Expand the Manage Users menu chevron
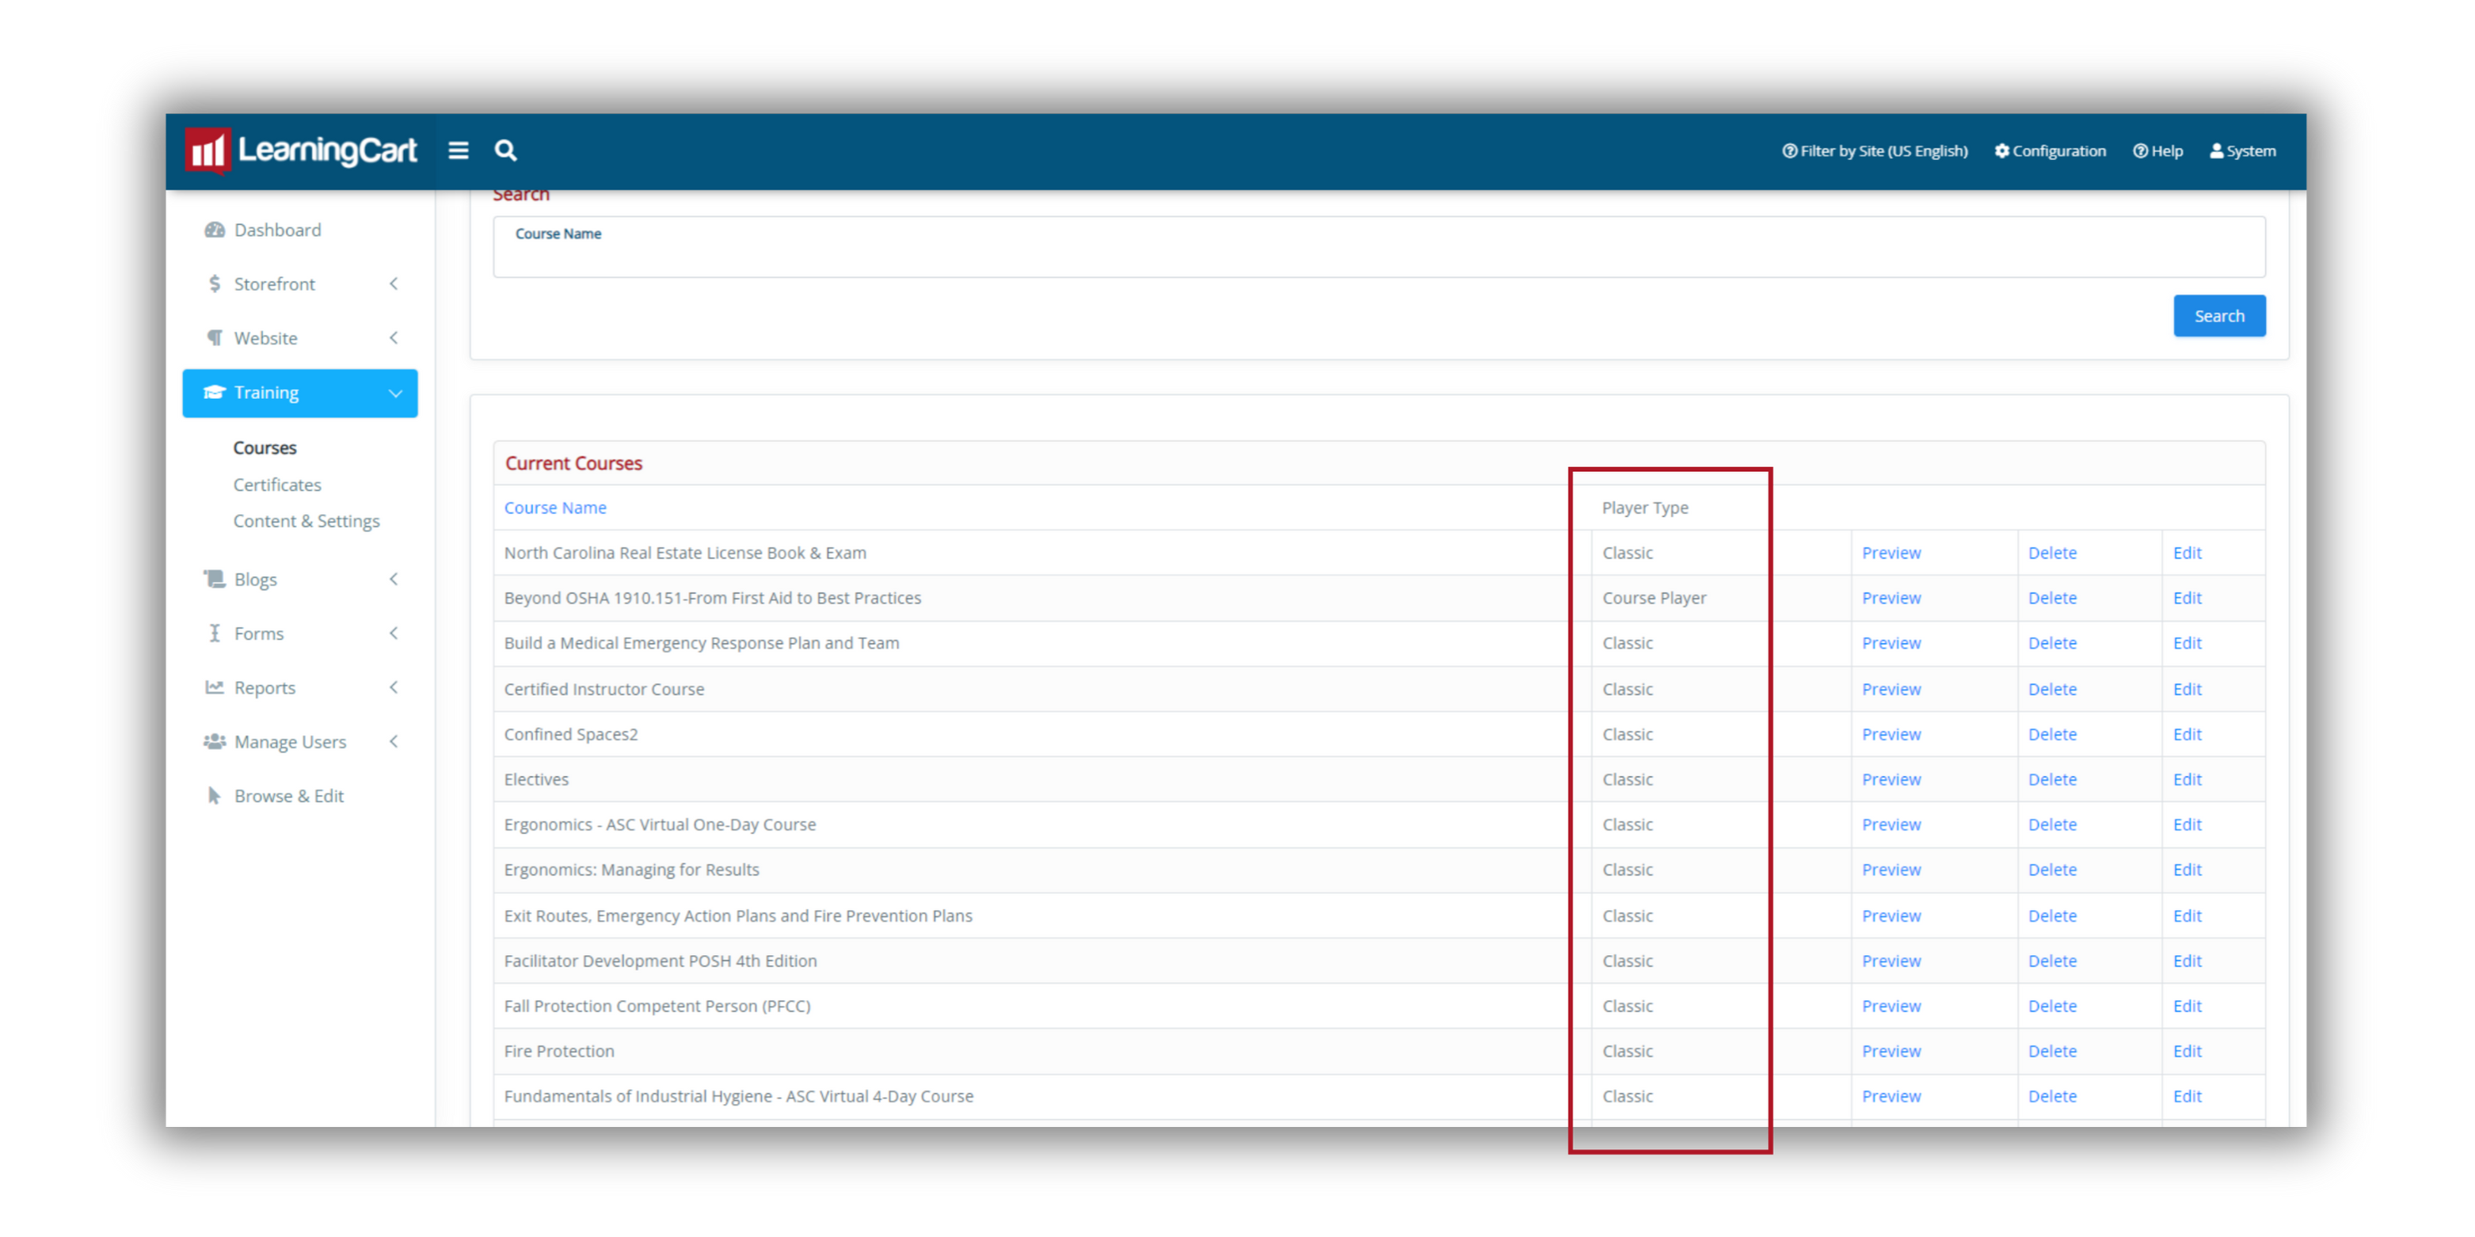Screen dimensions: 2475x1237 394,740
